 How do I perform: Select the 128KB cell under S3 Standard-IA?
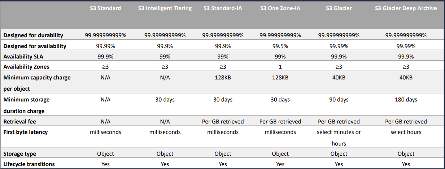click(223, 78)
